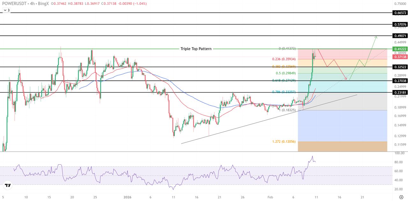
Task: Select Fibonacci level 0.5 (0.29849) label
Action: 286,73
